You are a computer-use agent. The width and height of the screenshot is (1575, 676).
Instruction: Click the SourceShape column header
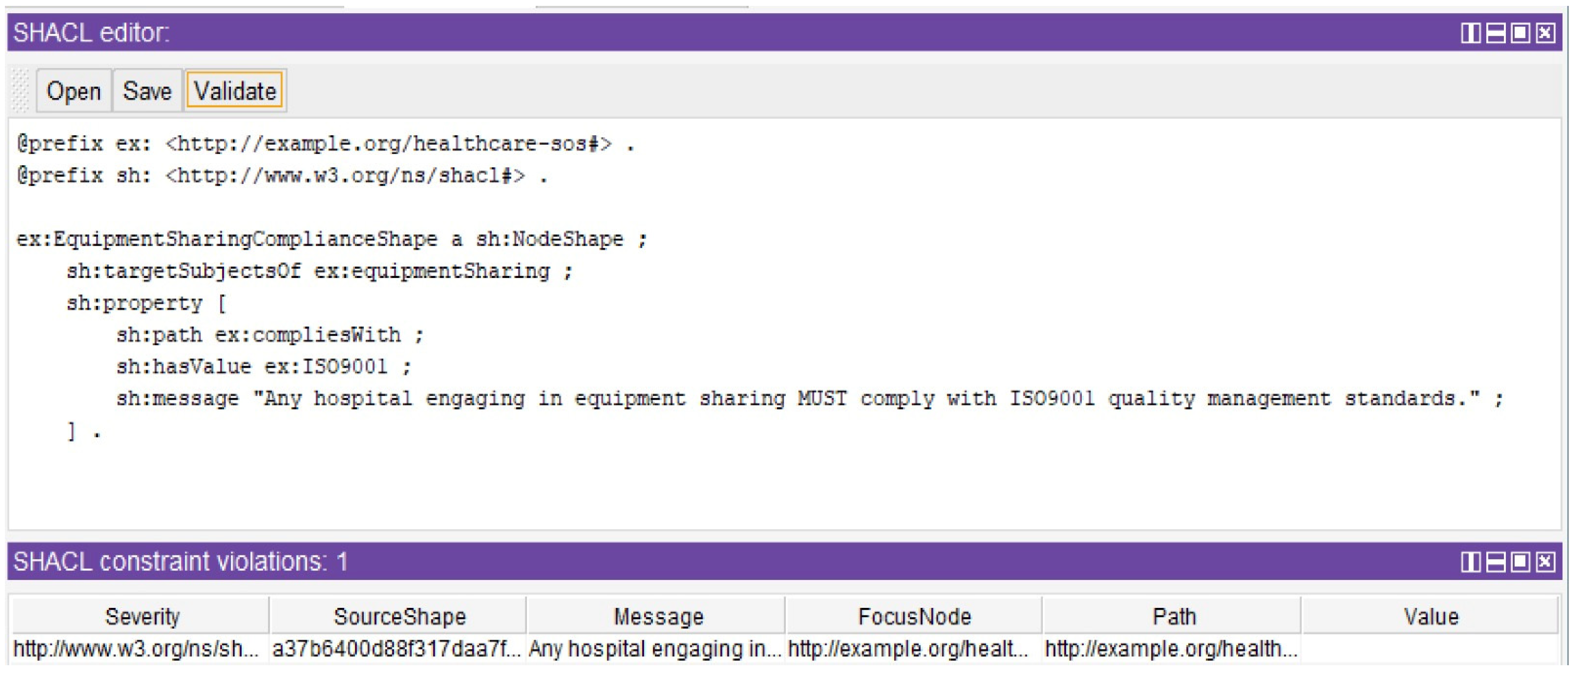[x=399, y=616]
